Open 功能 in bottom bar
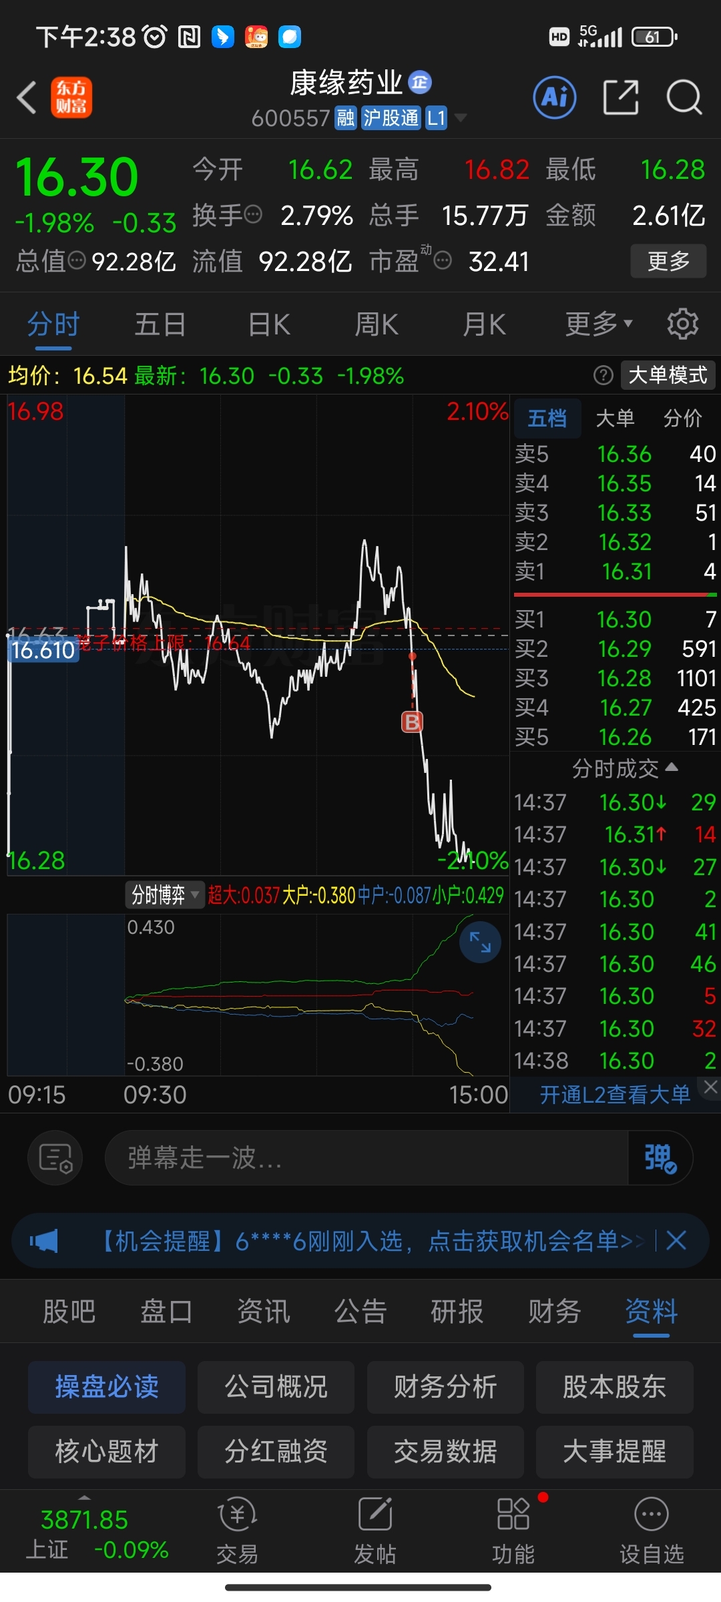This screenshot has width=721, height=1602. (x=513, y=1530)
